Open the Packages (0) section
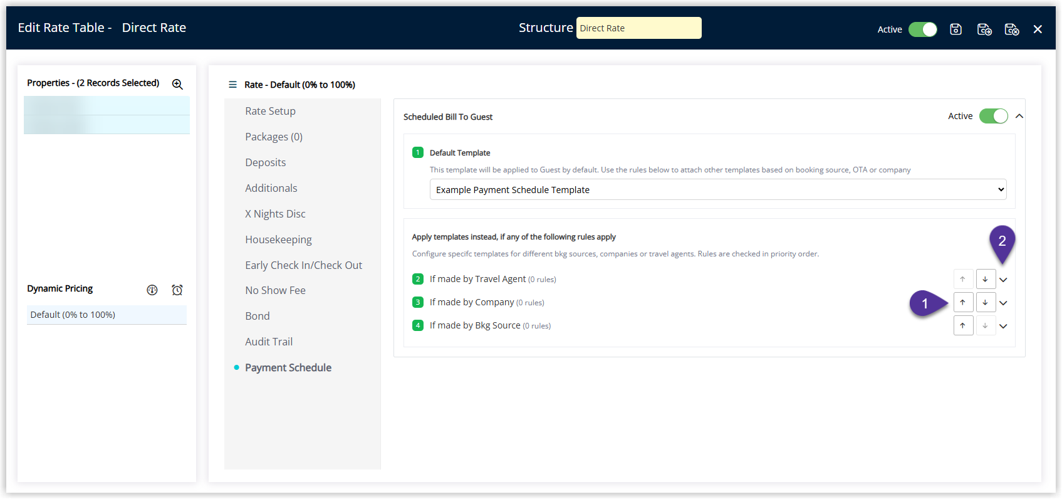The width and height of the screenshot is (1062, 499). [274, 137]
